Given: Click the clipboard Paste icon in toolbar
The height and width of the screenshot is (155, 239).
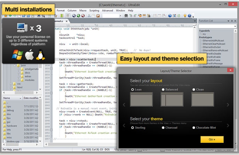Looking at the screenshot, I should tap(98, 16).
